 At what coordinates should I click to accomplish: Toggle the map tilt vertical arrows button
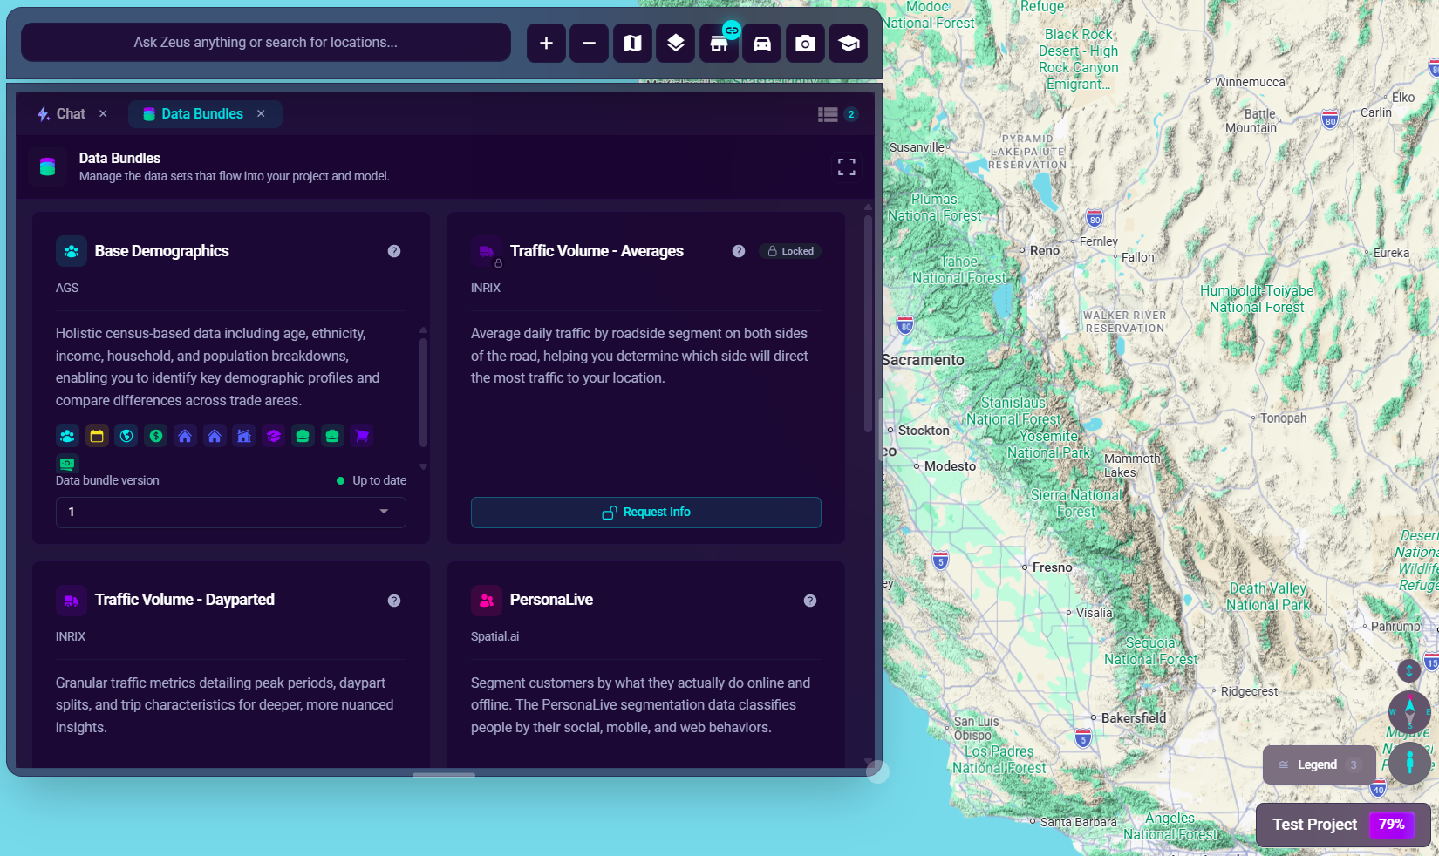tap(1409, 670)
